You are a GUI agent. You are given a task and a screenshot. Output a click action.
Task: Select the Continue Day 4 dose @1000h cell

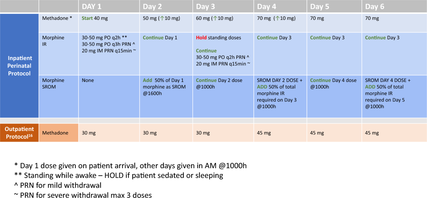(333, 83)
